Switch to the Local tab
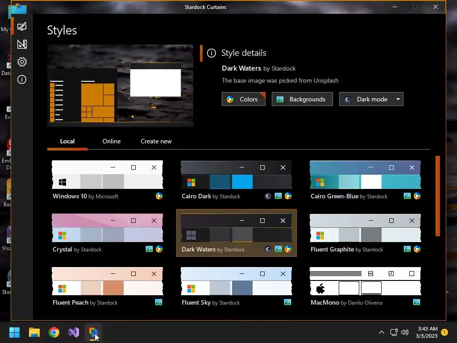Screen dimensions: 457x343 pos(67,141)
